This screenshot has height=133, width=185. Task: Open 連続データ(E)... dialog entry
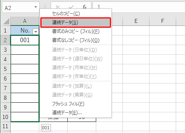click(x=75, y=112)
